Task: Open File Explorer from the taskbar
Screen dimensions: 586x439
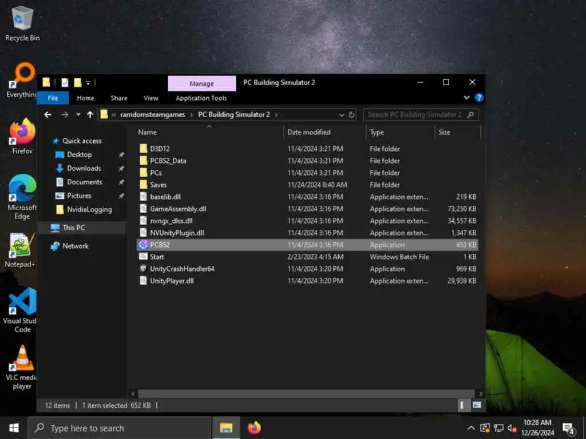Action: 226,428
